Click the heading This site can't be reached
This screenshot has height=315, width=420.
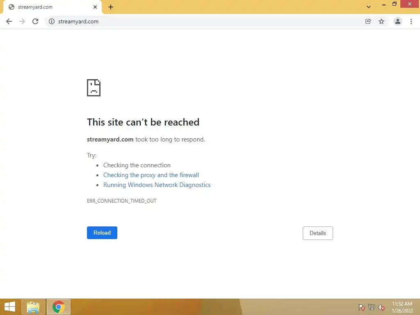coord(143,122)
